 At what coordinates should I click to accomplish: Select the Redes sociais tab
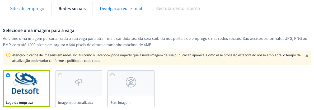(72, 8)
